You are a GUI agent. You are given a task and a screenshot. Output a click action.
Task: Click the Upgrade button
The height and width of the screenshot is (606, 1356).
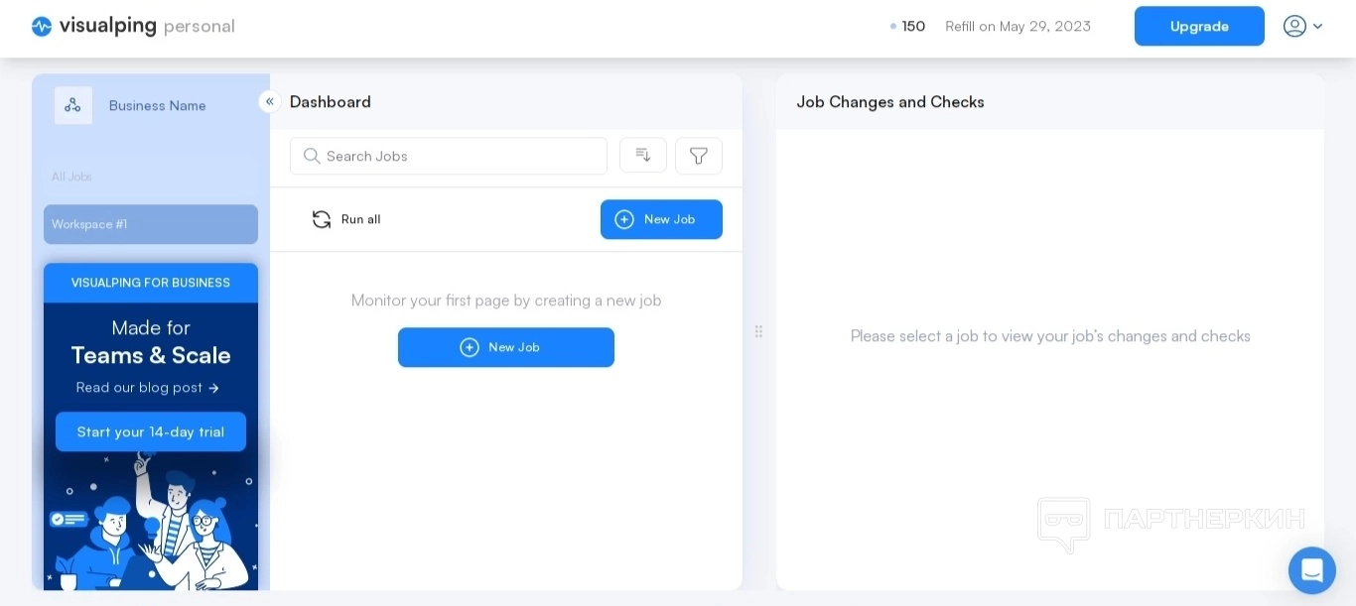point(1199,27)
